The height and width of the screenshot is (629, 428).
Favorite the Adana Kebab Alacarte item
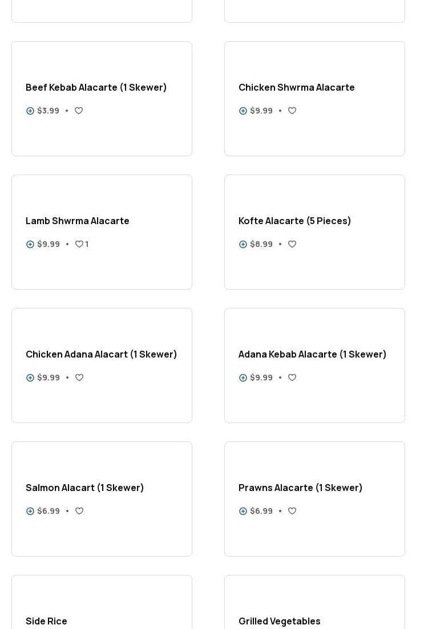pyautogui.click(x=292, y=378)
